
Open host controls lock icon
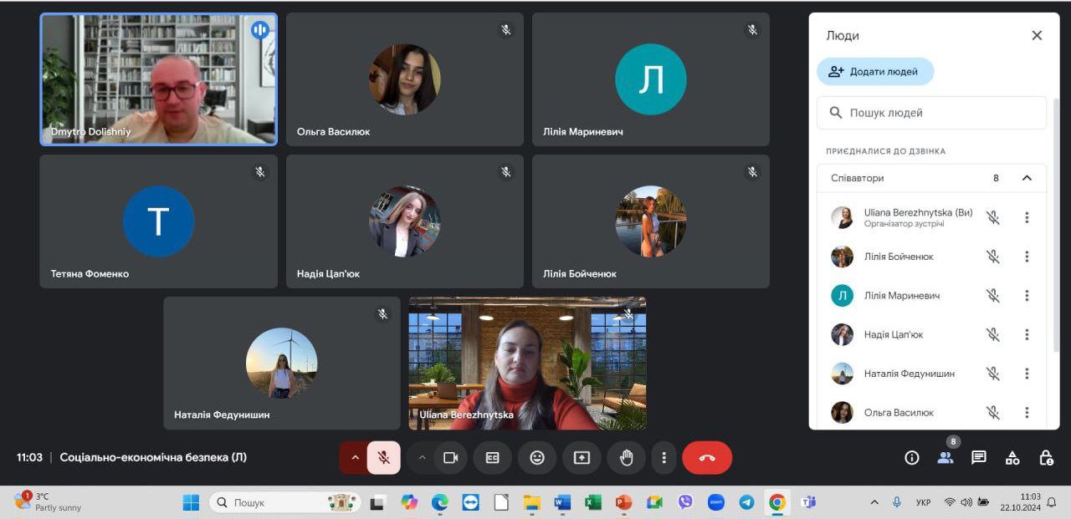tap(1046, 457)
